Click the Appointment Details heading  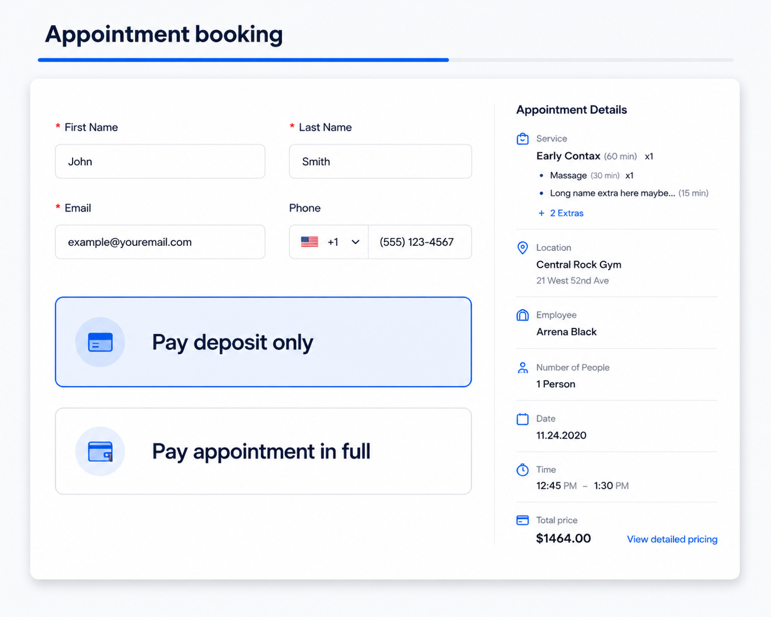pyautogui.click(x=571, y=110)
